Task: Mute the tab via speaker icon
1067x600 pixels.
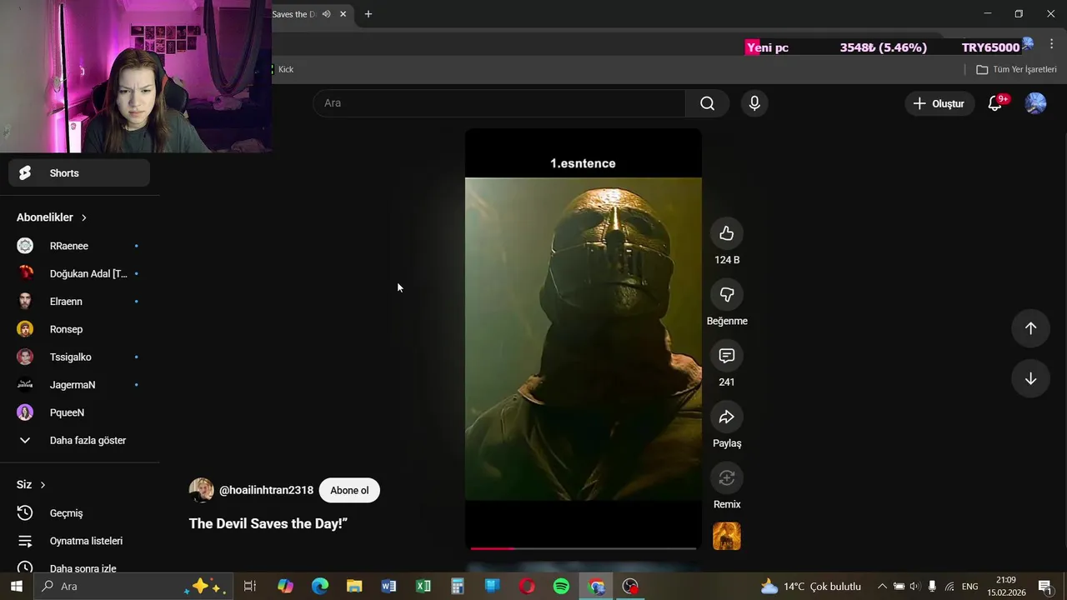Action: [327, 14]
